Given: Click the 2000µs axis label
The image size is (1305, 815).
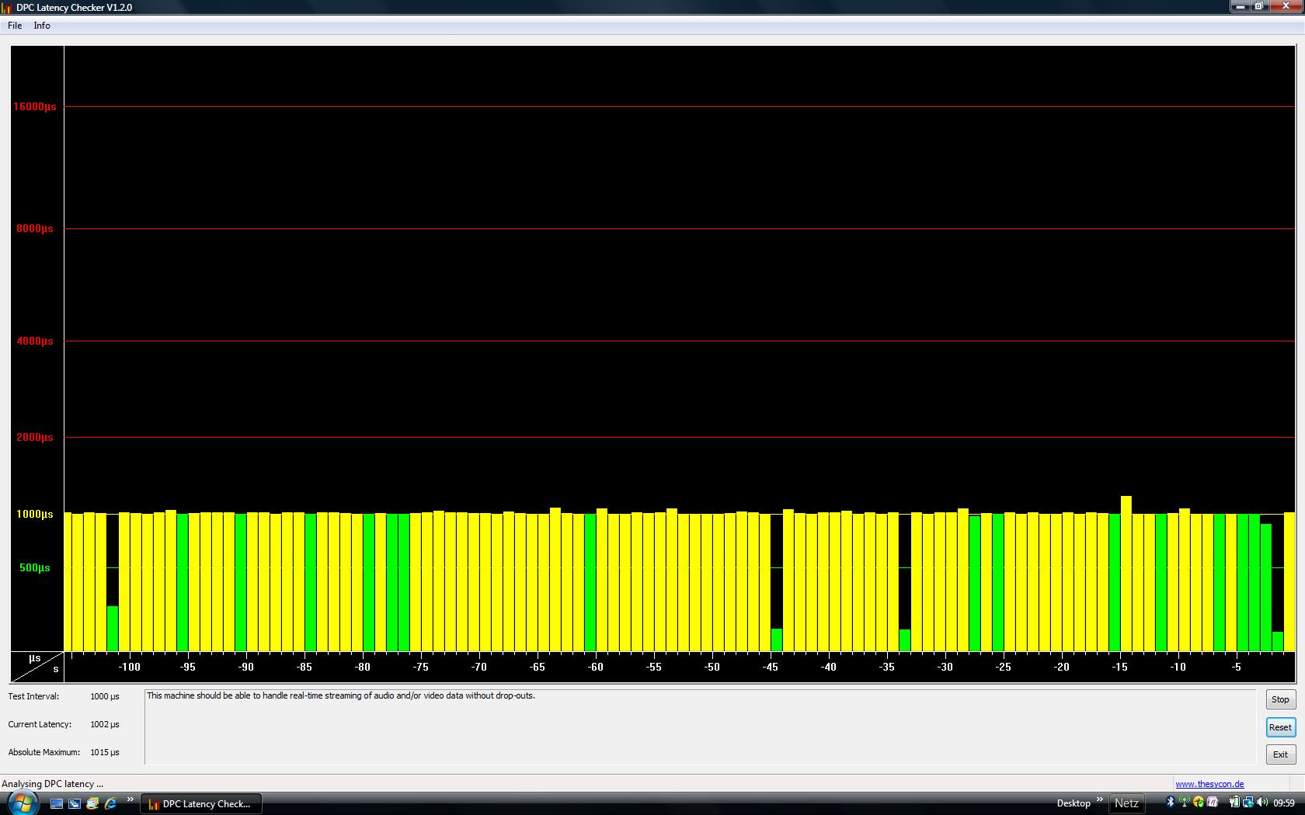Looking at the screenshot, I should point(35,437).
